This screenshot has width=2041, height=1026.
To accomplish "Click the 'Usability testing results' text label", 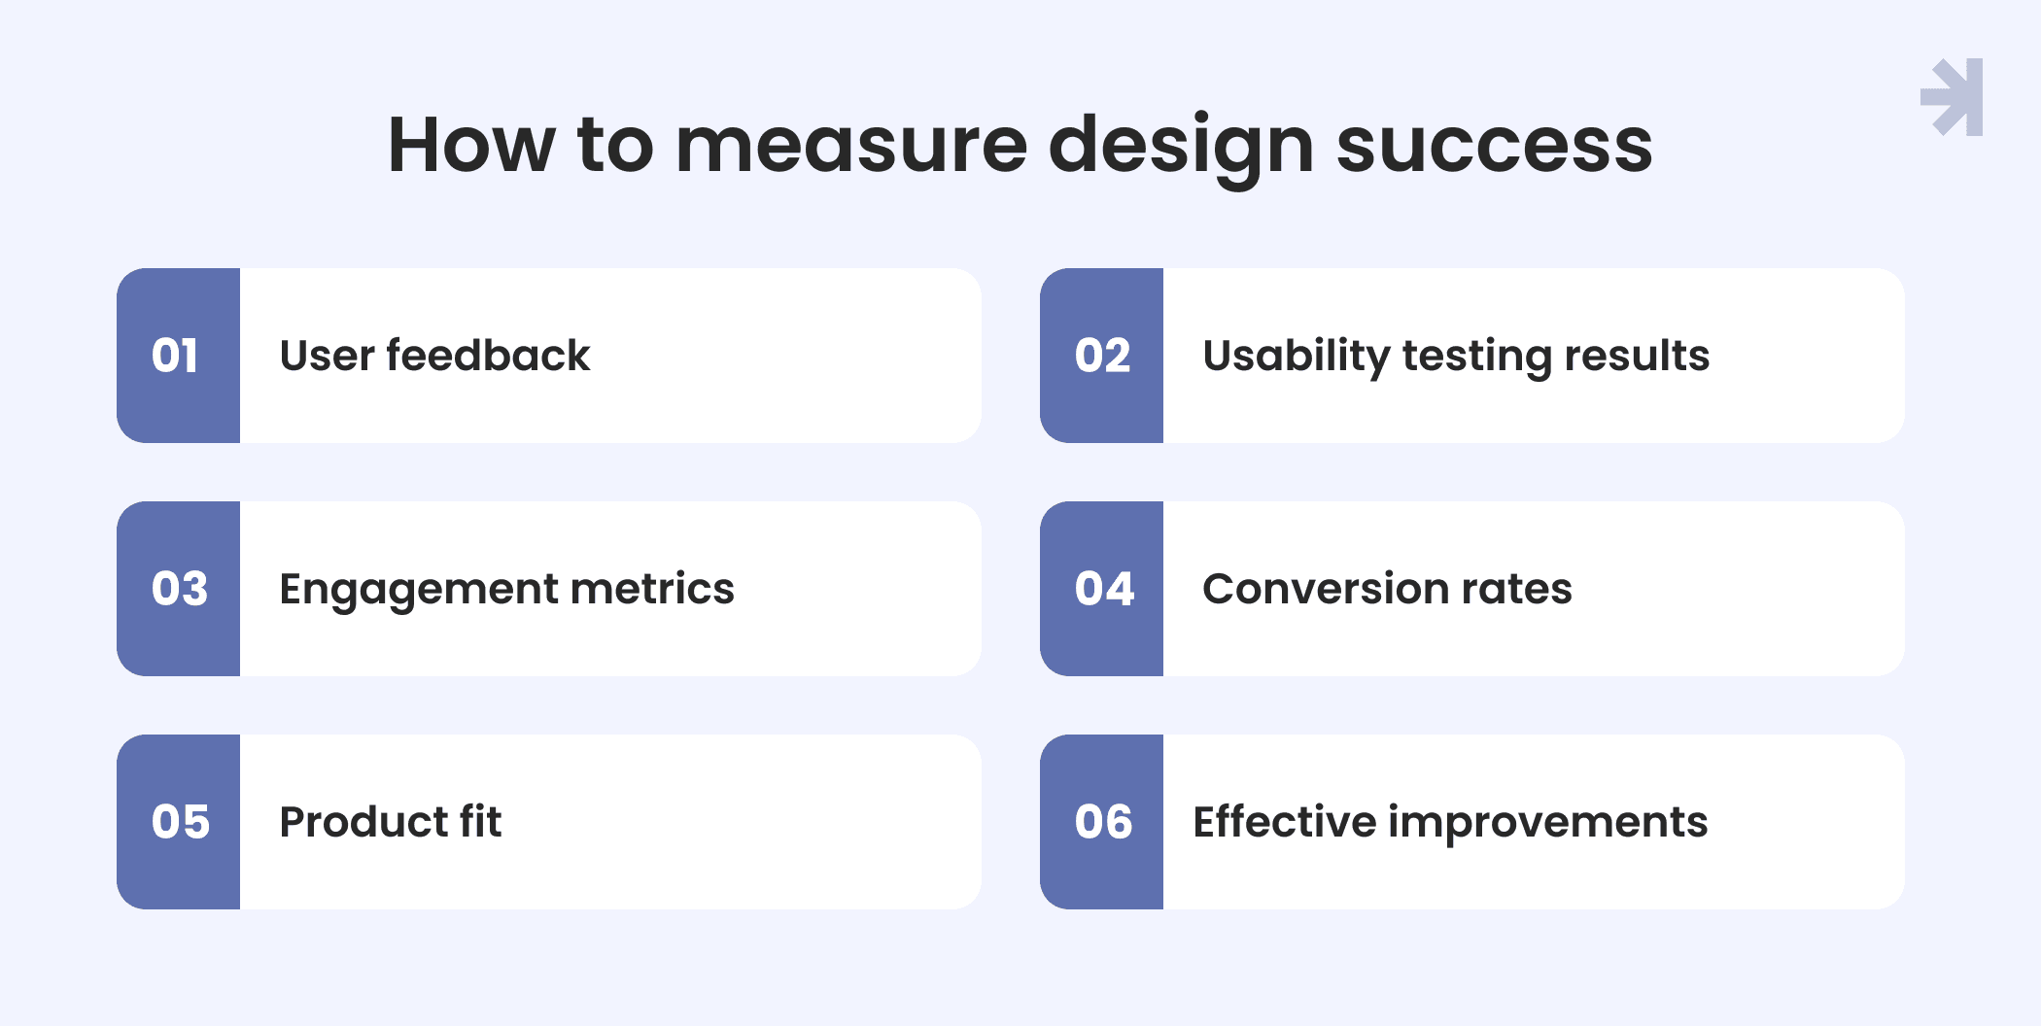I will [1456, 356].
